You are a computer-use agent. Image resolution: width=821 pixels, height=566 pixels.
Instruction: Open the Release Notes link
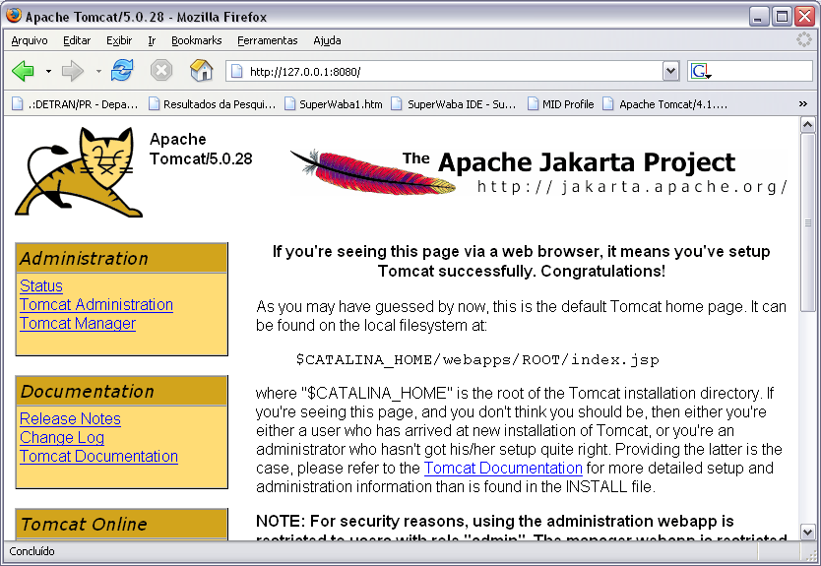tap(70, 419)
